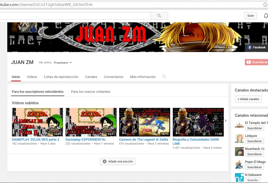Open the channel search magnifier icon
This screenshot has height=183, width=268.
point(164,76)
